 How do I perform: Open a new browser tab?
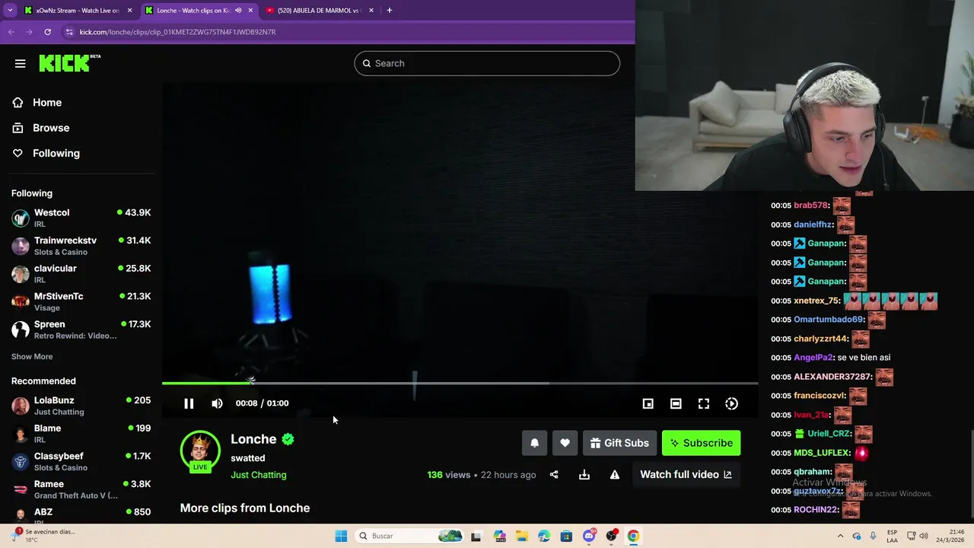coord(390,11)
